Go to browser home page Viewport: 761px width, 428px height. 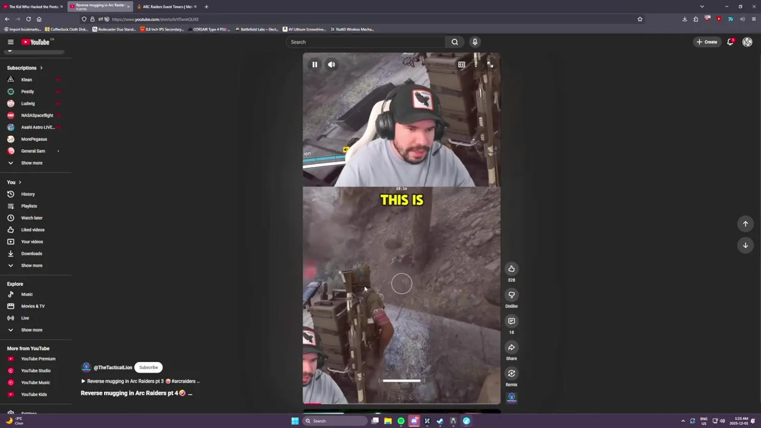pos(39,19)
